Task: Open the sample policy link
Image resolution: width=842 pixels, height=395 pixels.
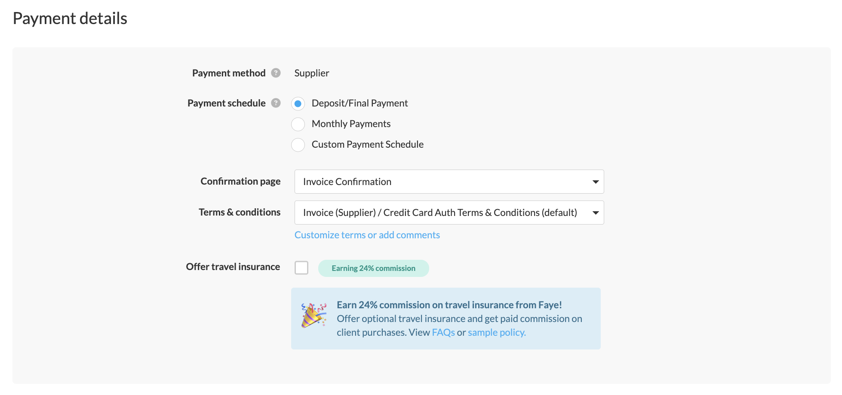Action: pos(496,332)
